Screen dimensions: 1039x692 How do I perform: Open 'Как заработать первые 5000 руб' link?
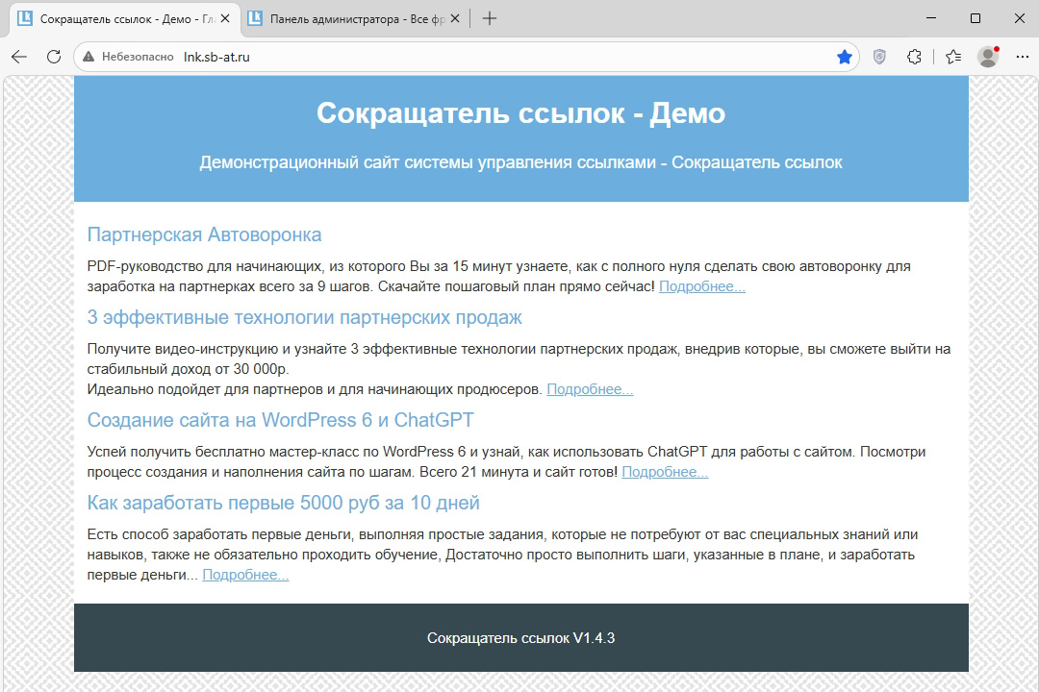point(283,503)
